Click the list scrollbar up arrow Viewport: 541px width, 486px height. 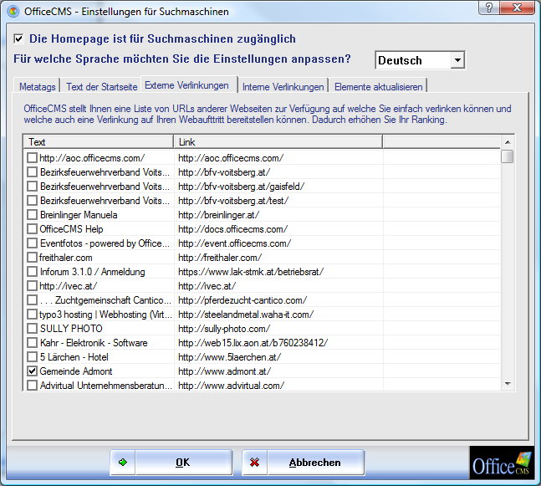(x=508, y=142)
